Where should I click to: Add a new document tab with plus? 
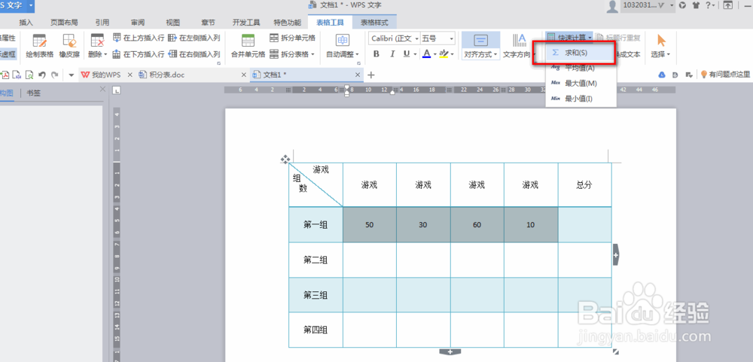[x=370, y=75]
